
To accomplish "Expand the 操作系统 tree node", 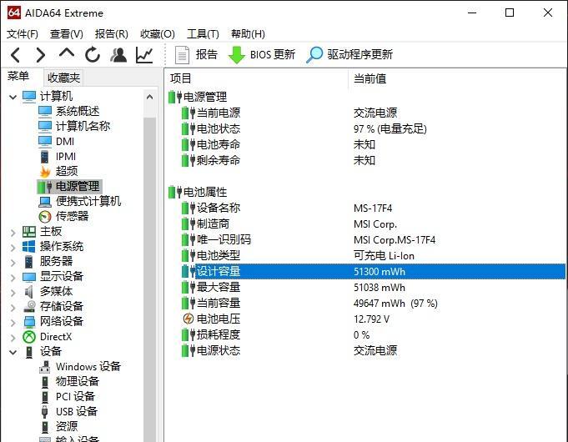I will pos(13,248).
